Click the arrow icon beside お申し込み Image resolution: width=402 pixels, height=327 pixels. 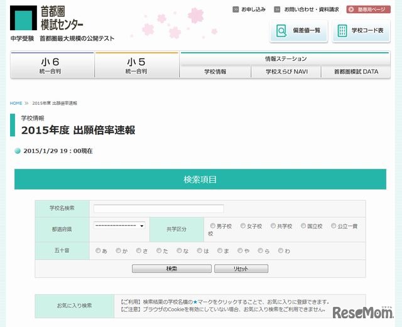pos(236,9)
